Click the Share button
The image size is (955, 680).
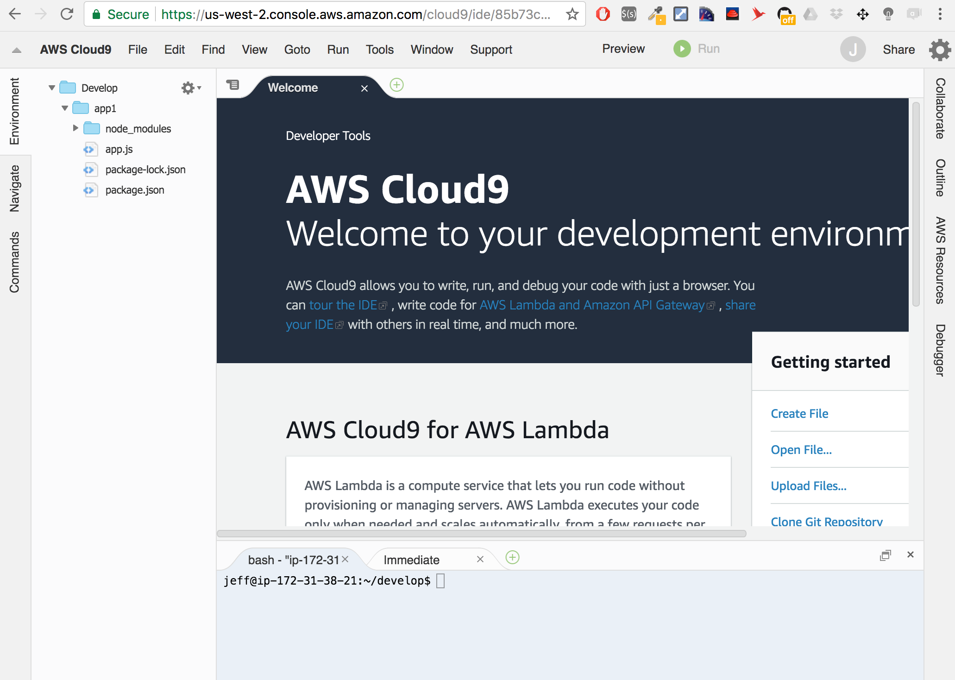point(898,50)
